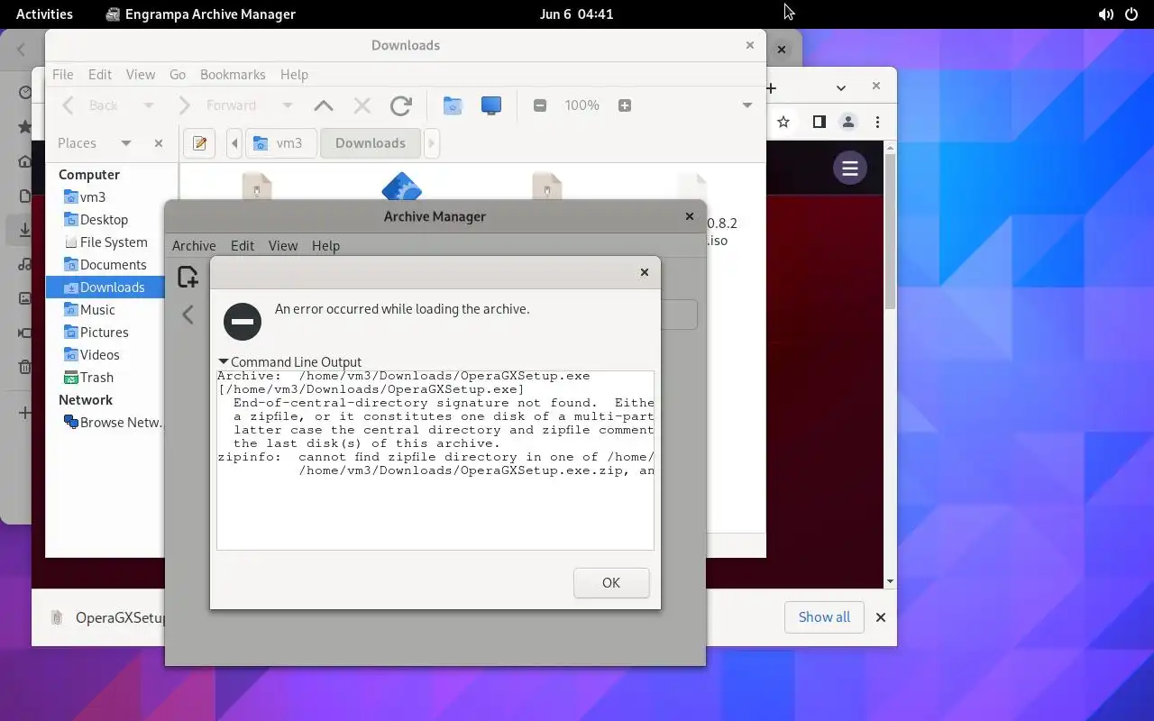The height and width of the screenshot is (721, 1154).
Task: Bookmark page with star icon
Action: coord(783,122)
